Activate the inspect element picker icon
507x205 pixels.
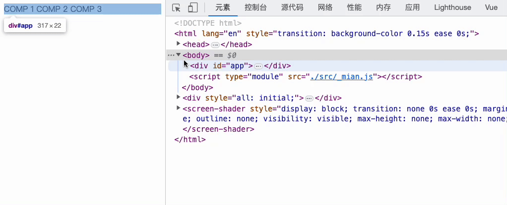pos(176,8)
